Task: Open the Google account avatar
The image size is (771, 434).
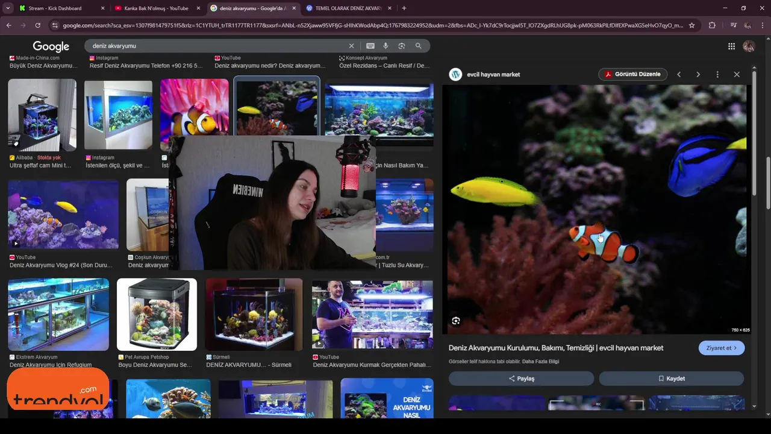Action: [749, 46]
